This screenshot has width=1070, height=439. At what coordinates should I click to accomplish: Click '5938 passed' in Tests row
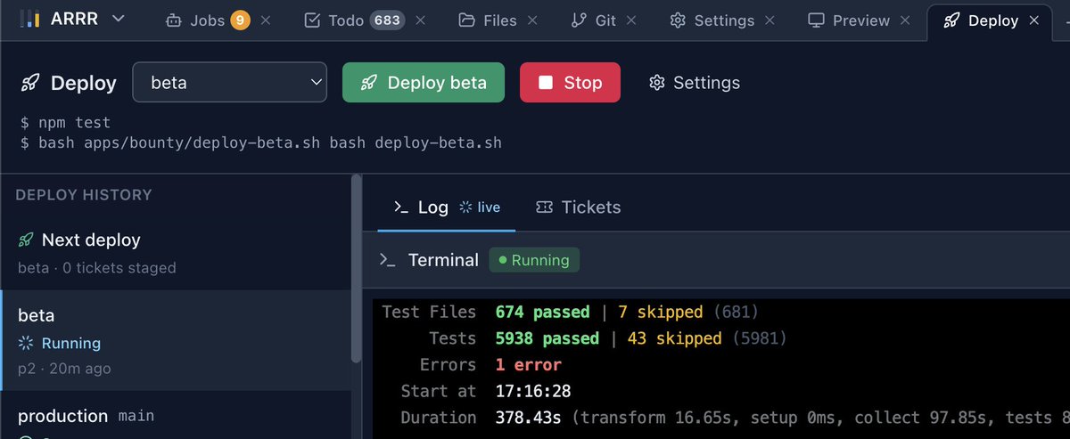coord(547,338)
